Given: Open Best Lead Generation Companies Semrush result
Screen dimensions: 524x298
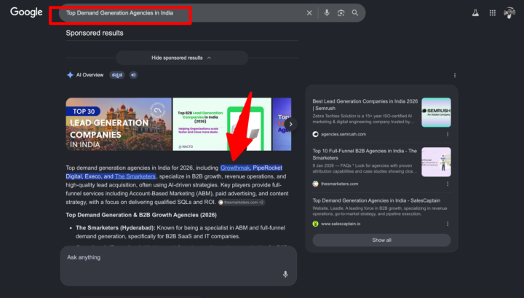Looking at the screenshot, I should click(x=365, y=105).
